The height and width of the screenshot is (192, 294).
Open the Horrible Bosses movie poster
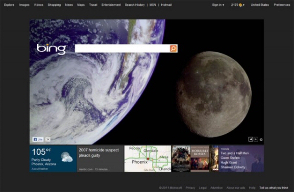pyautogui.click(x=200, y=159)
